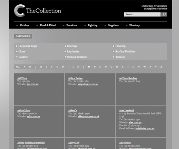Expand the Lighting menu chevron
The width and height of the screenshot is (179, 149).
pos(85,25)
